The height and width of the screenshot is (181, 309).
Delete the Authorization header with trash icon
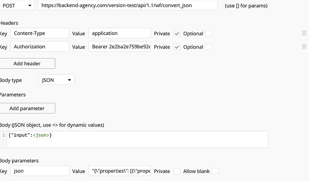pos(304,46)
